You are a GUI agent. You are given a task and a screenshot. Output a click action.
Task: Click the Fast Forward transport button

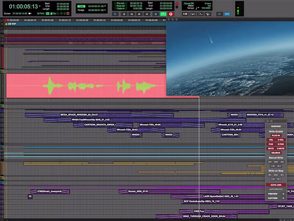[x=139, y=14]
